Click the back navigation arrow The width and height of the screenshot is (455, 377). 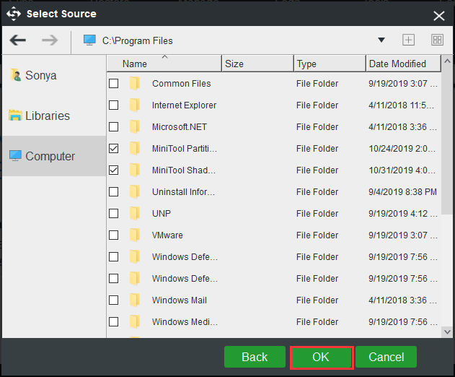pos(18,40)
